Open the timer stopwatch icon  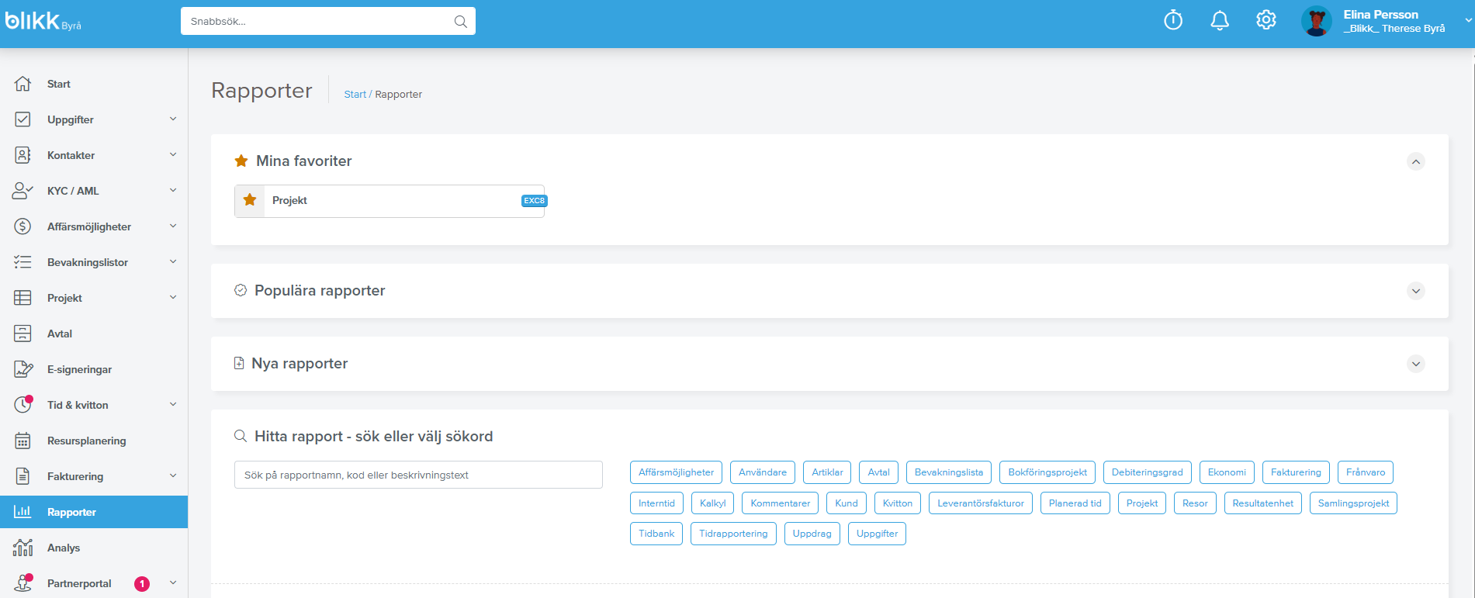1173,20
